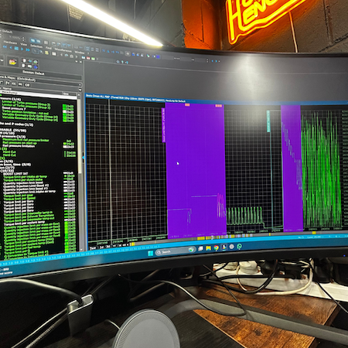
Task: Switch map window to 3d tab
Action: [x=107, y=246]
